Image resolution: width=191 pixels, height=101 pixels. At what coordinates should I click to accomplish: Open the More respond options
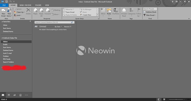[55, 14]
